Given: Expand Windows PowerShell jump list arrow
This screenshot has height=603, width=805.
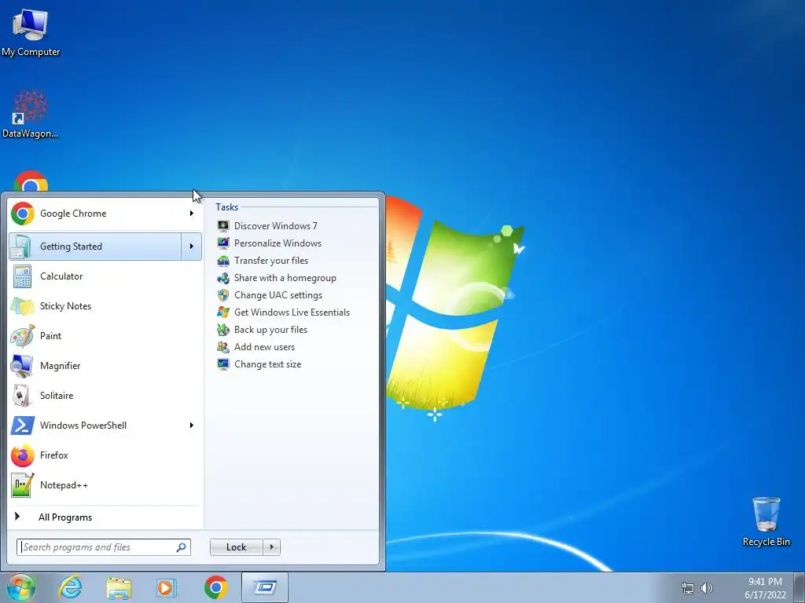Looking at the screenshot, I should point(192,425).
